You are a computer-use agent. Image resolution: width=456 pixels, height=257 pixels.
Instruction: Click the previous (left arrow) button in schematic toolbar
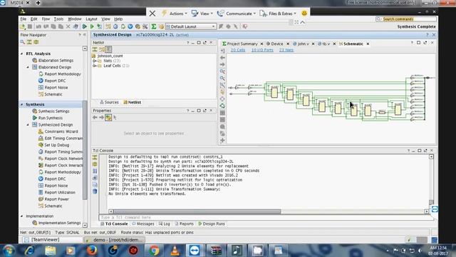coord(222,58)
